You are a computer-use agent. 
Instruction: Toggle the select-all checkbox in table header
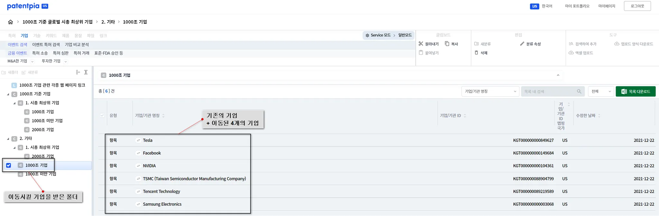click(x=102, y=116)
